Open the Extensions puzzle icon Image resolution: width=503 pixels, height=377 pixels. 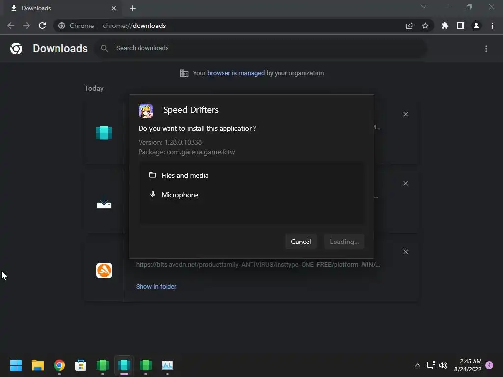pyautogui.click(x=445, y=26)
